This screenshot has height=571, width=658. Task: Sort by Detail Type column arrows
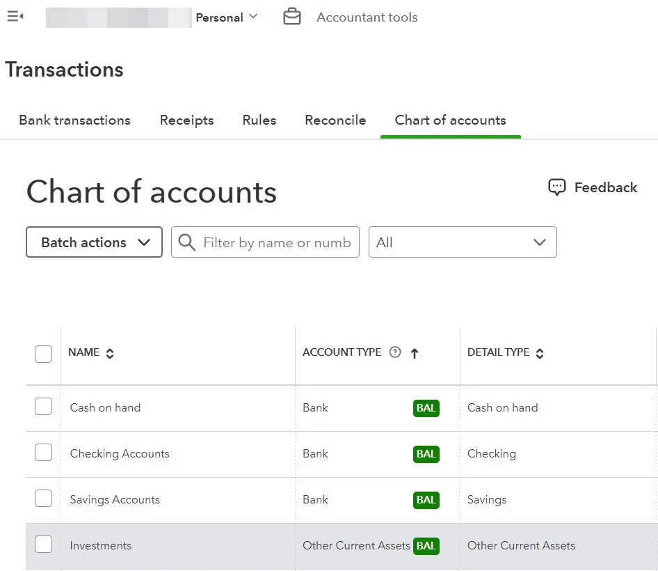[540, 353]
